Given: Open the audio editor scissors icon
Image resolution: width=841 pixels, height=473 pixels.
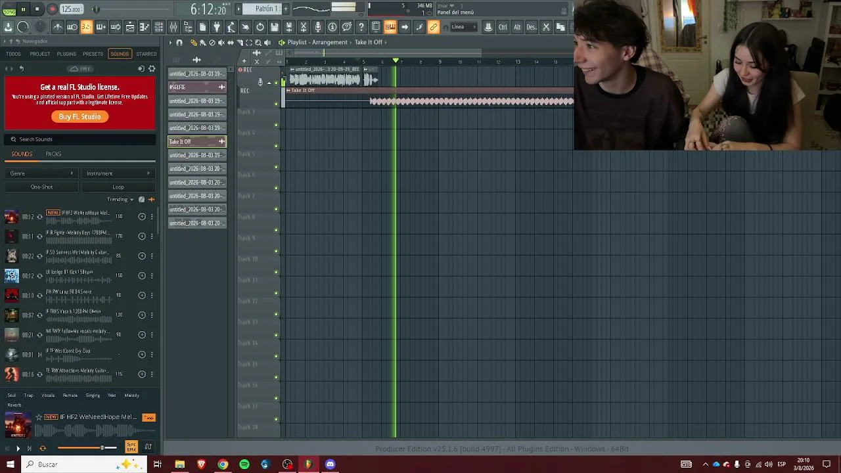Looking at the screenshot, I should [x=304, y=27].
